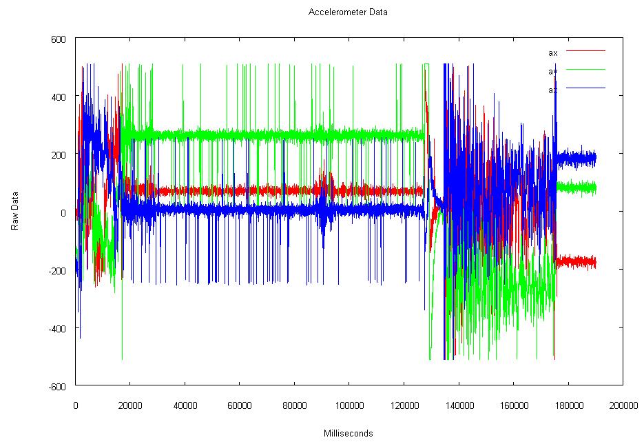
Task: Select the 20000 x-axis tick label
Action: (129, 406)
